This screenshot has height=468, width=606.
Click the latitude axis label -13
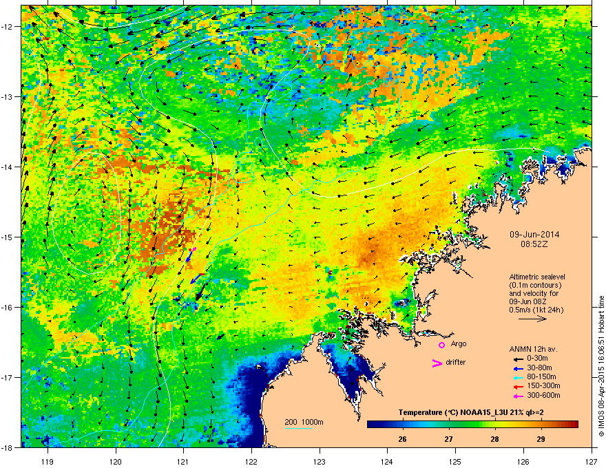(x=8, y=97)
